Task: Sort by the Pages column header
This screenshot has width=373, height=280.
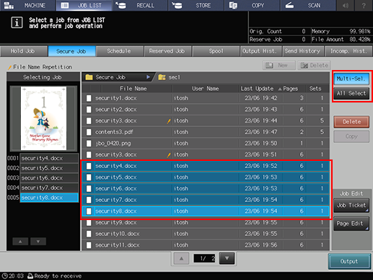Action: coord(290,89)
